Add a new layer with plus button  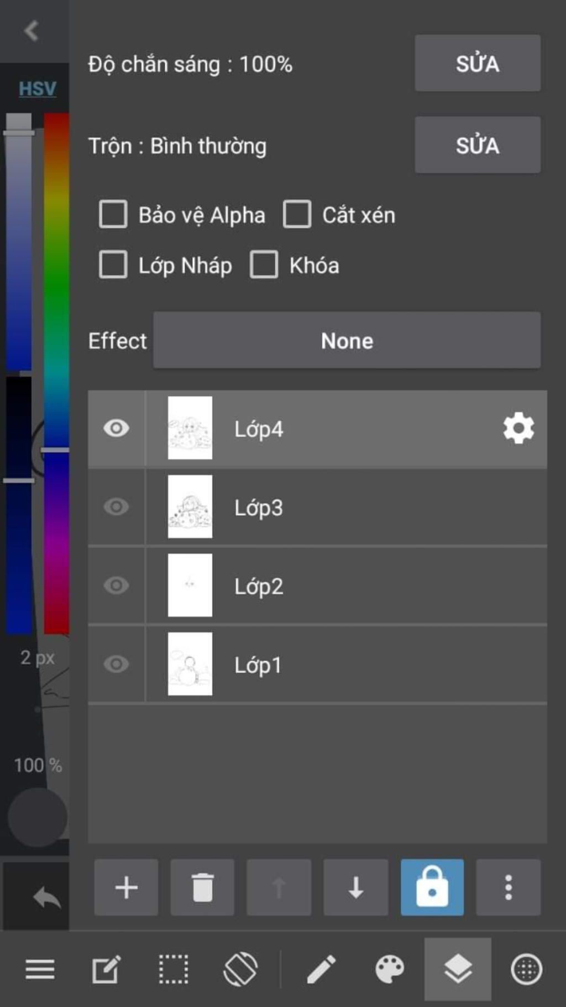coord(126,887)
